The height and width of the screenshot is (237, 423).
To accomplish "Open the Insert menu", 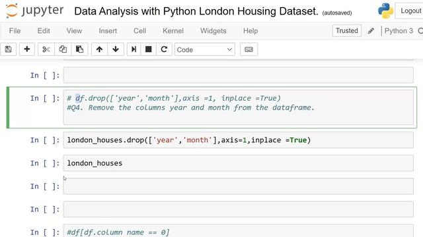I will pos(108,31).
